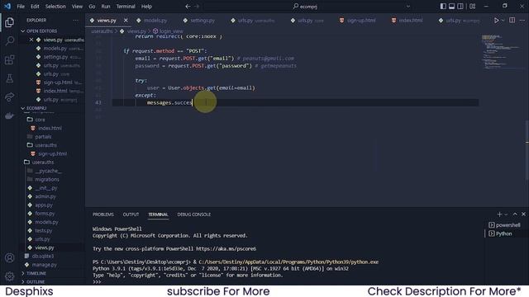
Task: Close the views.py editor tab
Action: (126, 21)
